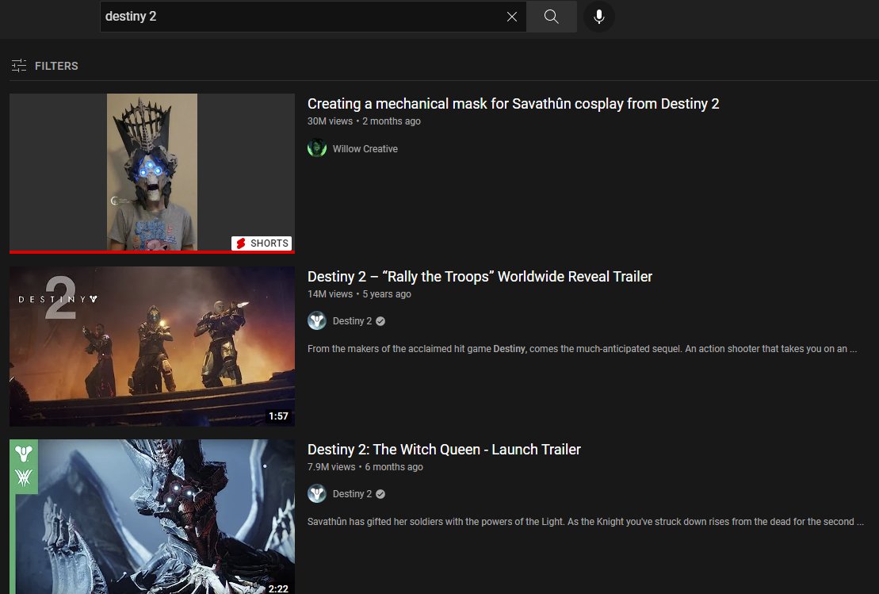Open Destiny 2 channel name under Rally the Troops
879x594 pixels.
pyautogui.click(x=352, y=321)
